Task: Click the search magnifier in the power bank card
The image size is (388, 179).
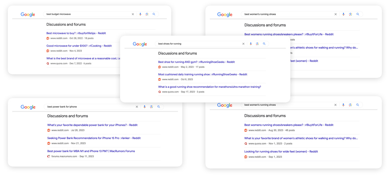Action: (x=159, y=107)
